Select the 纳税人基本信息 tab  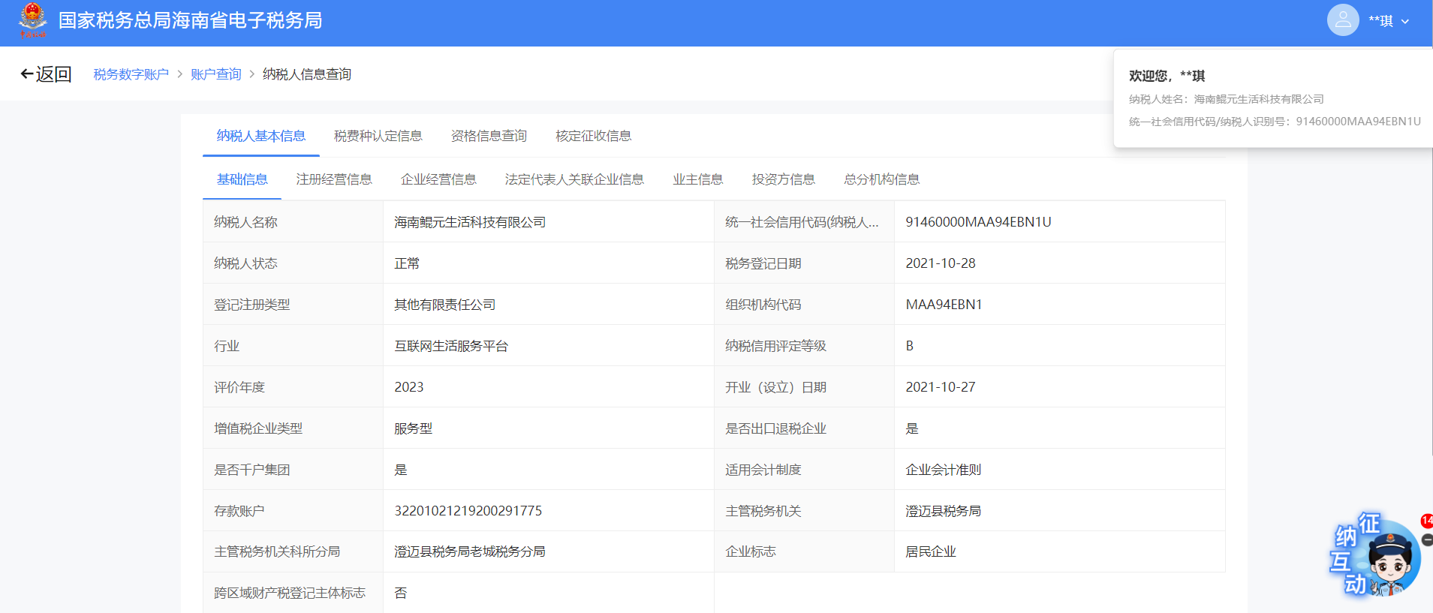[260, 136]
